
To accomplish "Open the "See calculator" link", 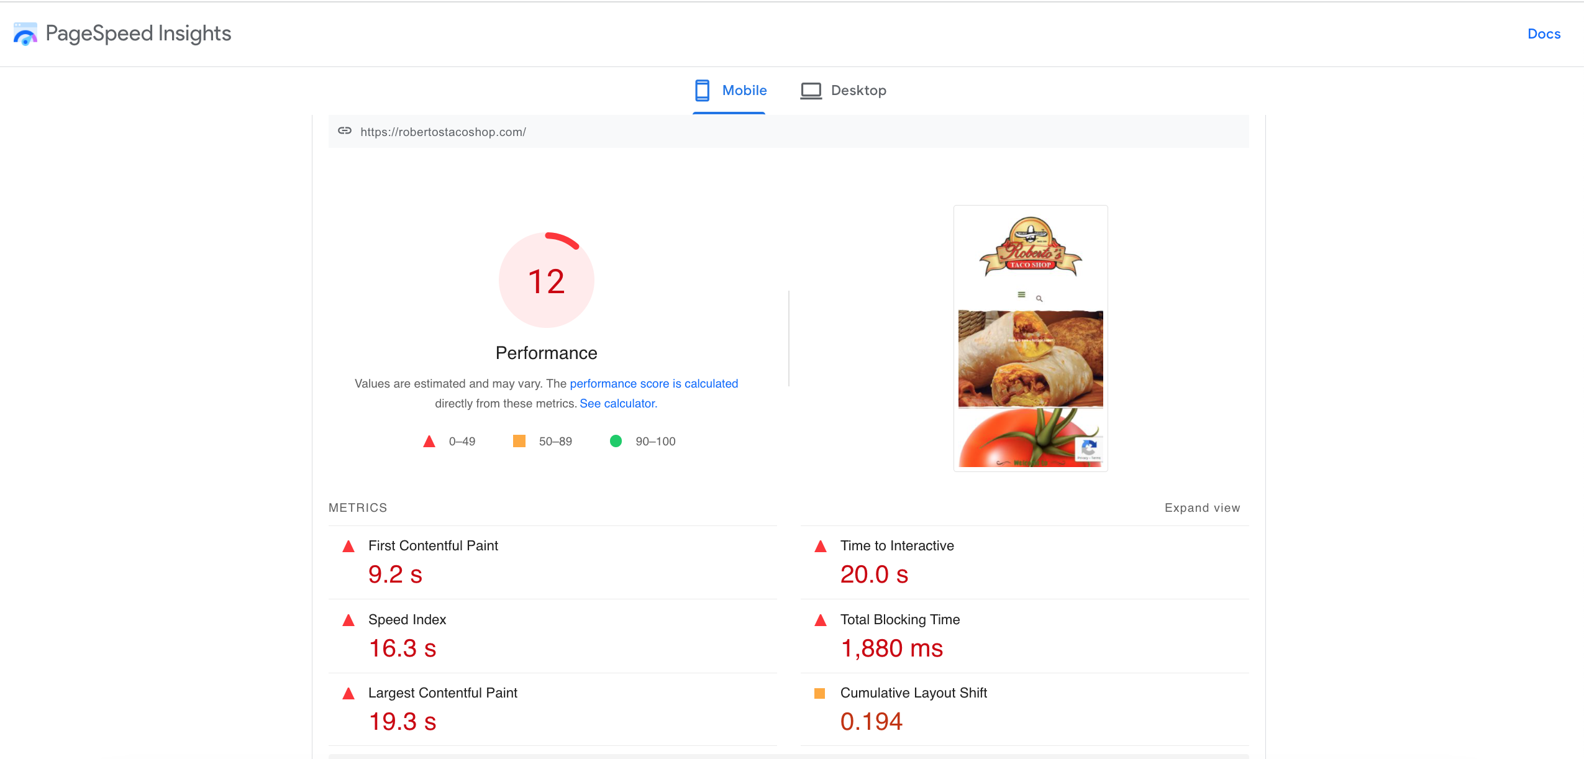I will (x=617, y=403).
